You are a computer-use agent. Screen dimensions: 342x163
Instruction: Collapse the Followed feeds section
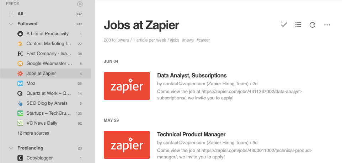coord(11,24)
